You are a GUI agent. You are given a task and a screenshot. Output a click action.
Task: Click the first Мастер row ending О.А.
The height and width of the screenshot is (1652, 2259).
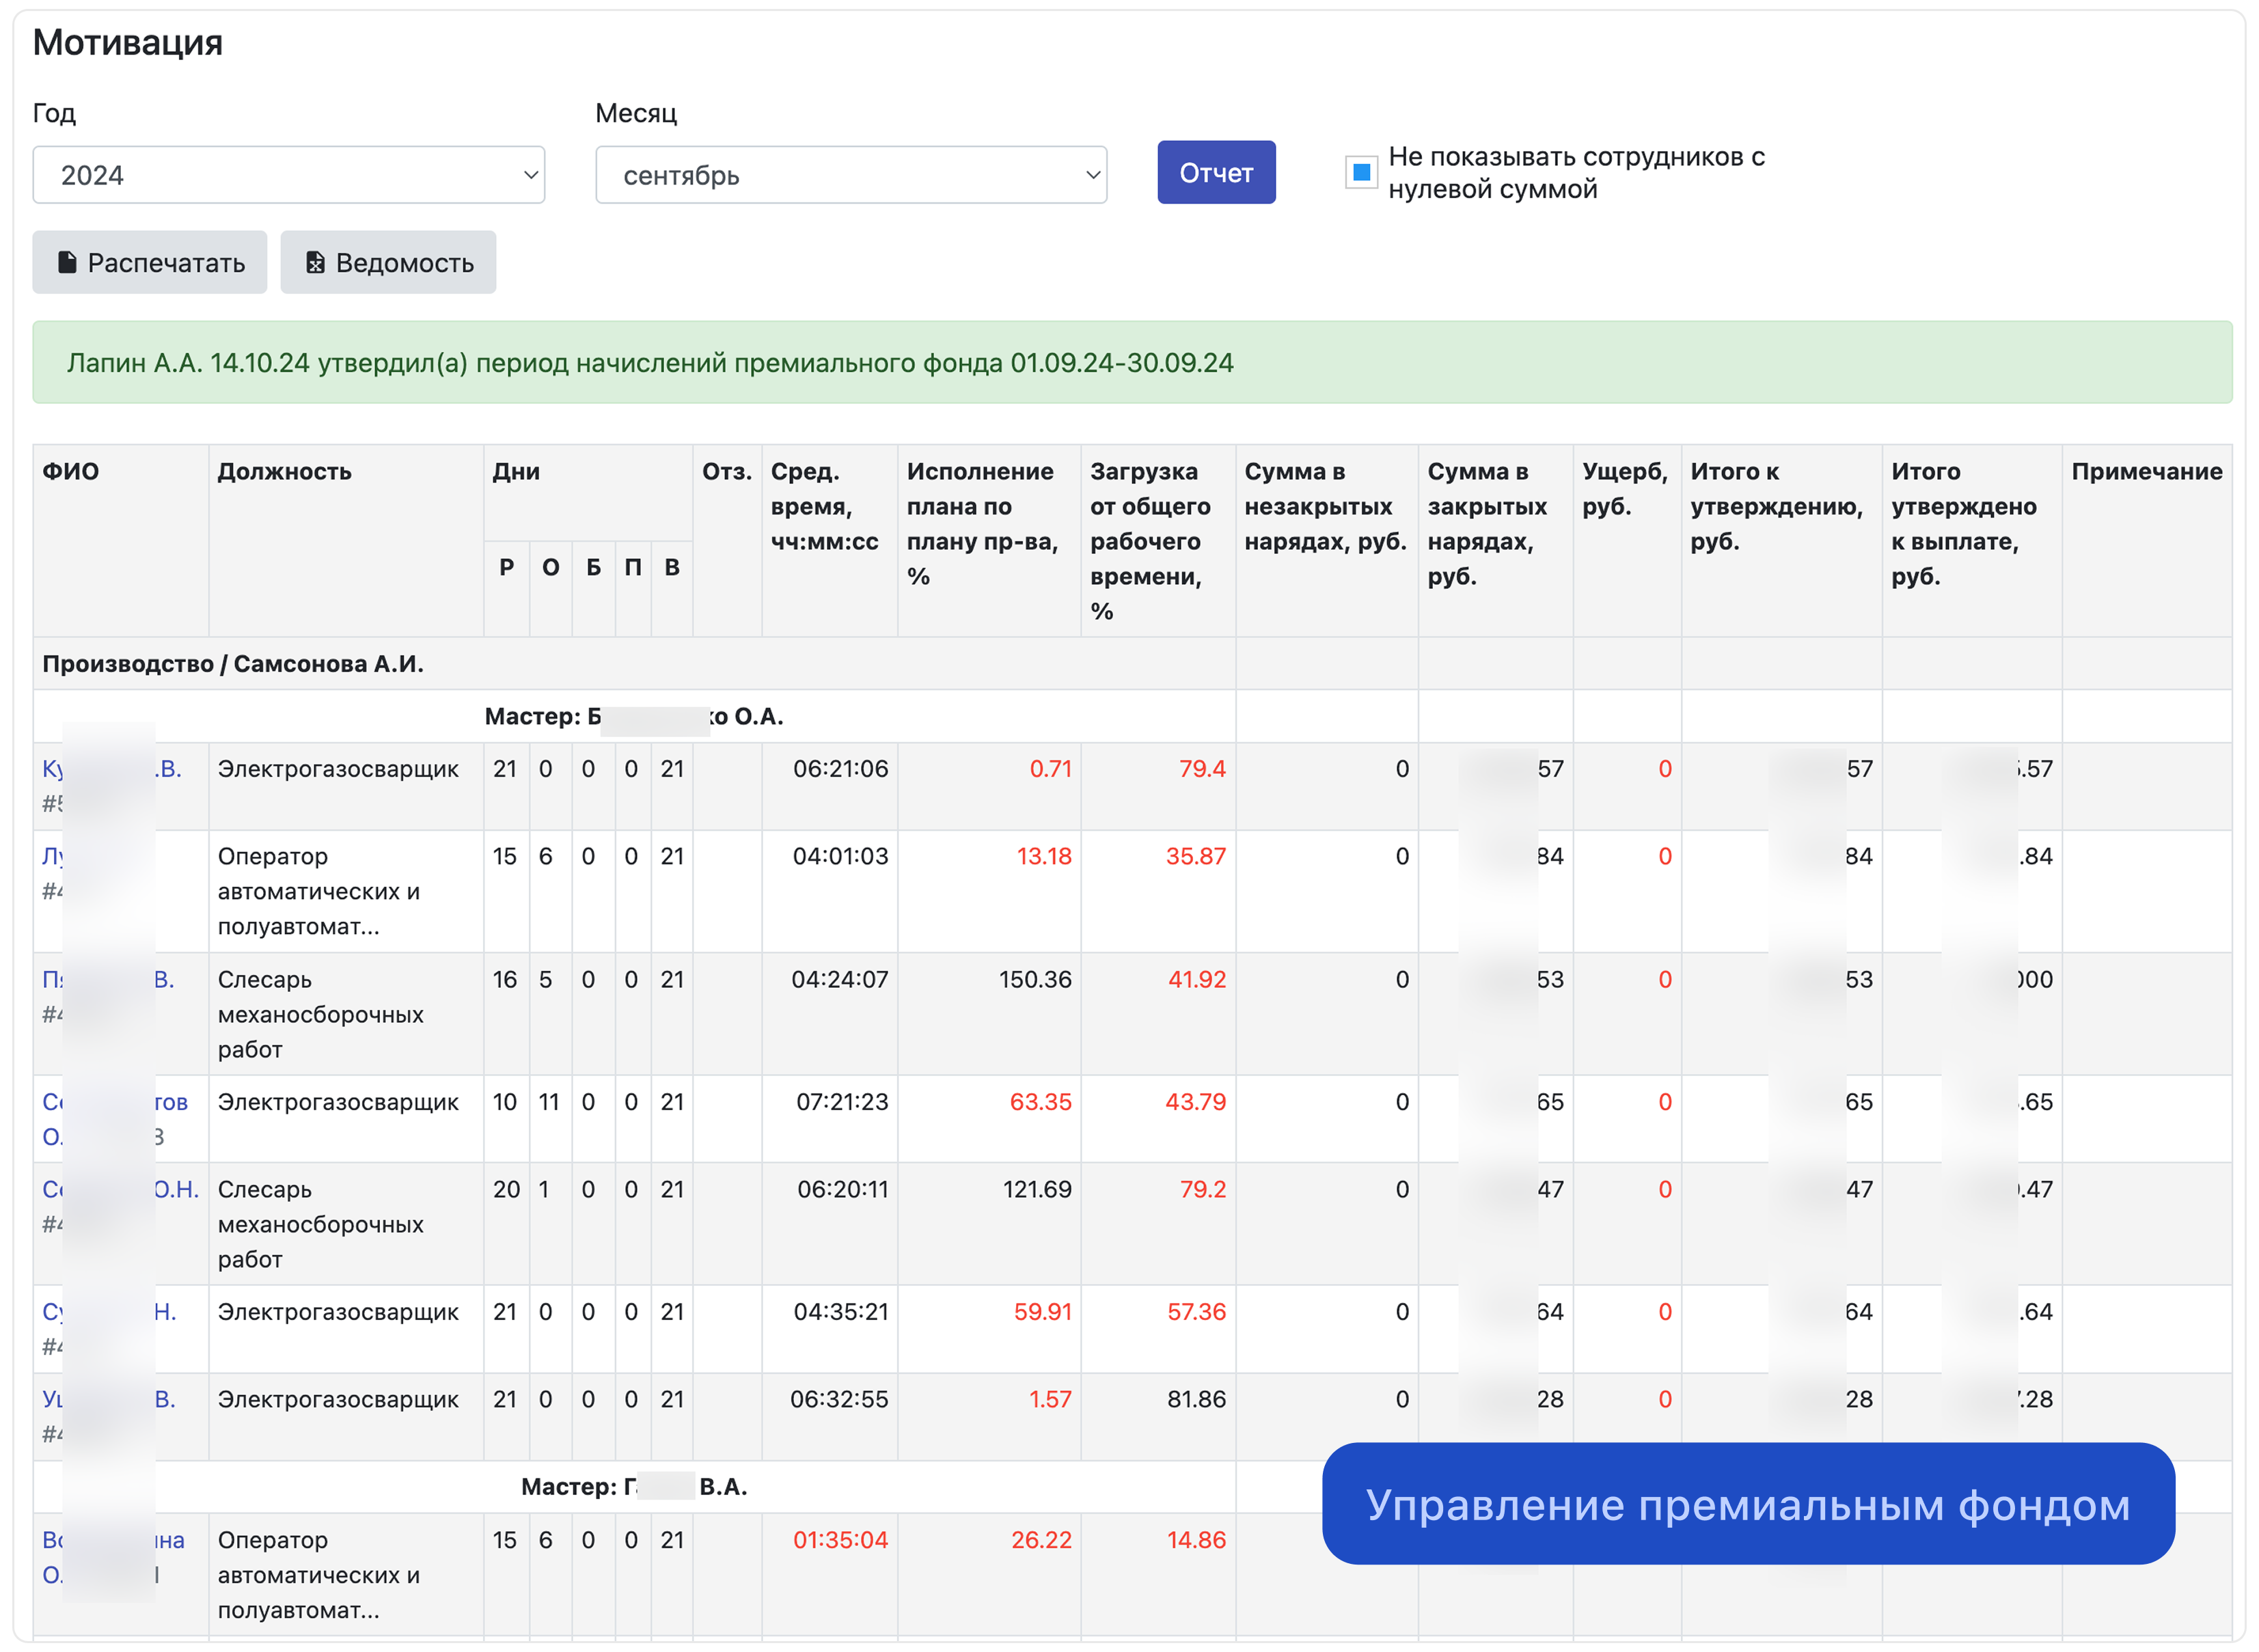click(x=634, y=717)
